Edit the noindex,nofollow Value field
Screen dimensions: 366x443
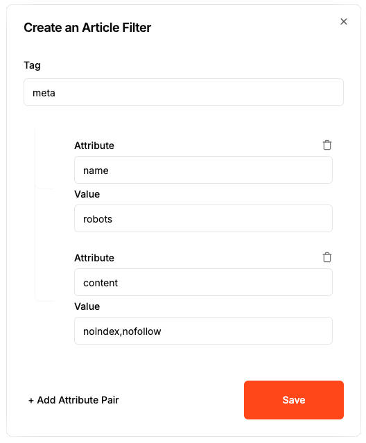point(203,331)
